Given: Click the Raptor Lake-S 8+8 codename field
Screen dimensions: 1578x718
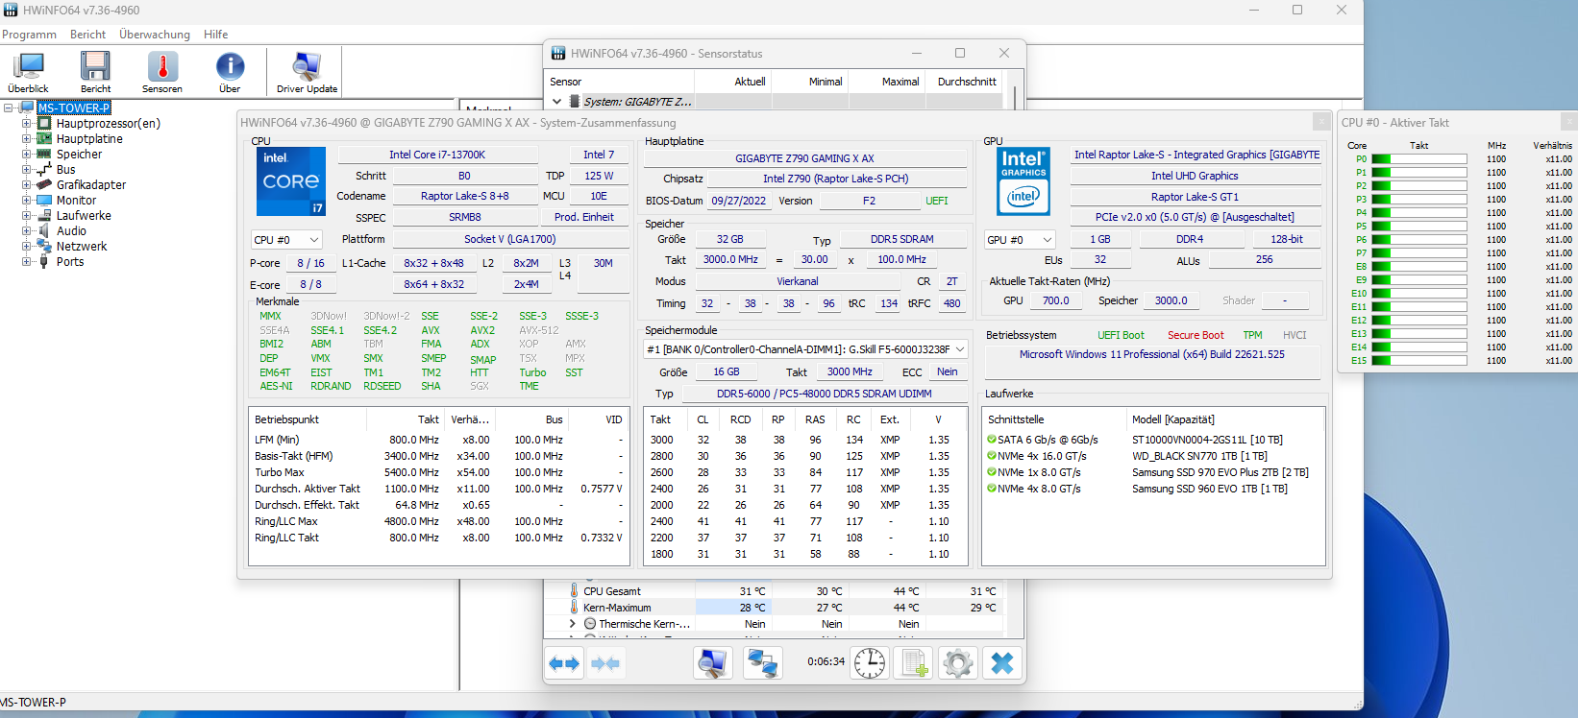Looking at the screenshot, I should pyautogui.click(x=465, y=196).
